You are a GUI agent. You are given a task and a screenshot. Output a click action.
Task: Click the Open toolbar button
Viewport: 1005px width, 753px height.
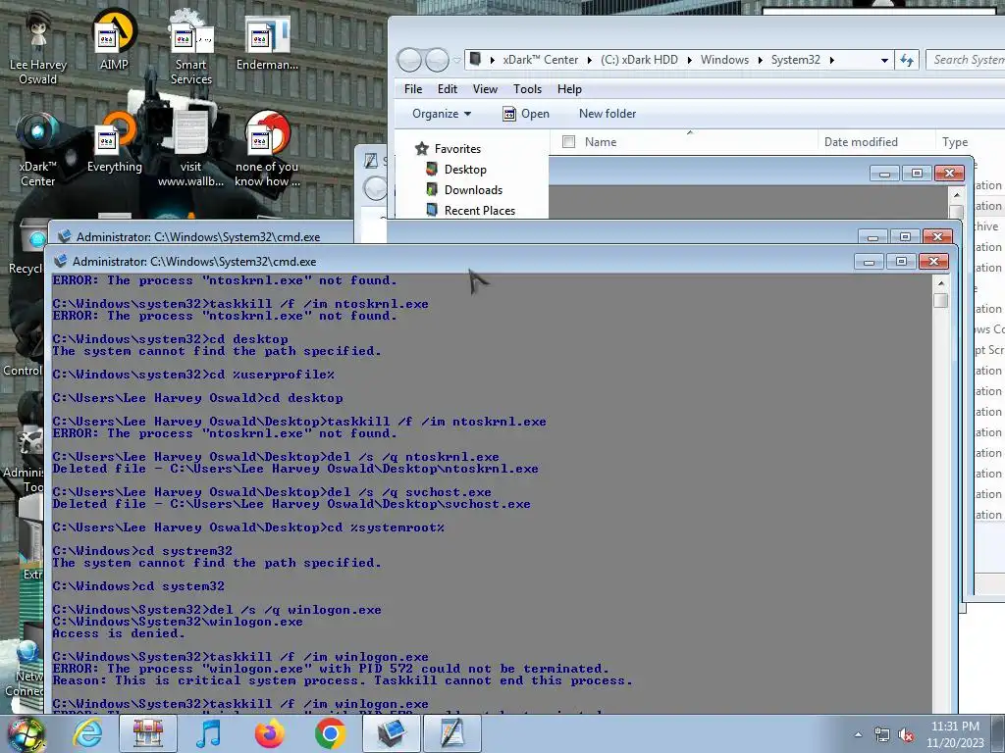click(x=526, y=114)
